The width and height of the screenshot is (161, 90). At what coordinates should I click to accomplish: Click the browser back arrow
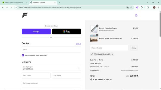tap(3, 7)
